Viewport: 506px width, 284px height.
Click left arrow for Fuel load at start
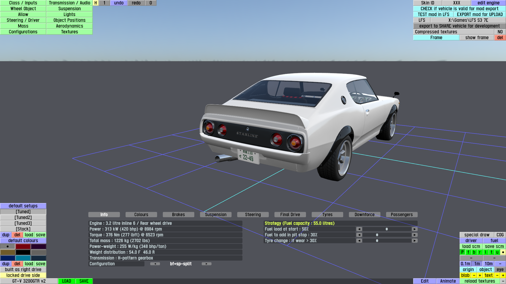(x=359, y=229)
